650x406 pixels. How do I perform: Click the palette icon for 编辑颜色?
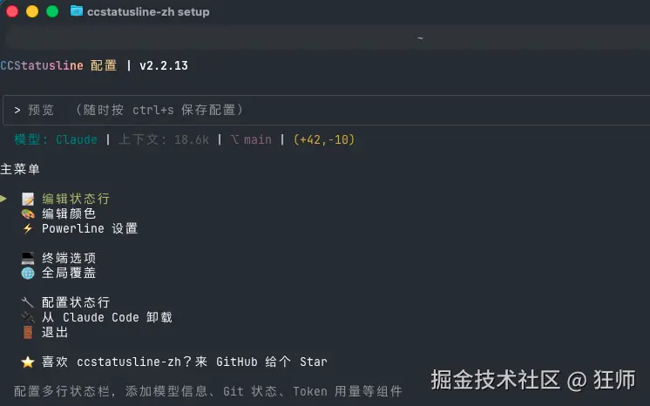[28, 214]
